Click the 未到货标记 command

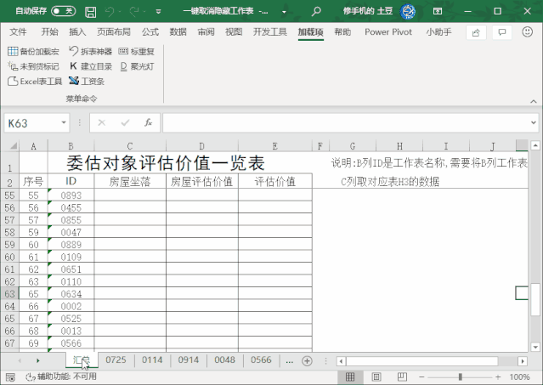pyautogui.click(x=33, y=66)
